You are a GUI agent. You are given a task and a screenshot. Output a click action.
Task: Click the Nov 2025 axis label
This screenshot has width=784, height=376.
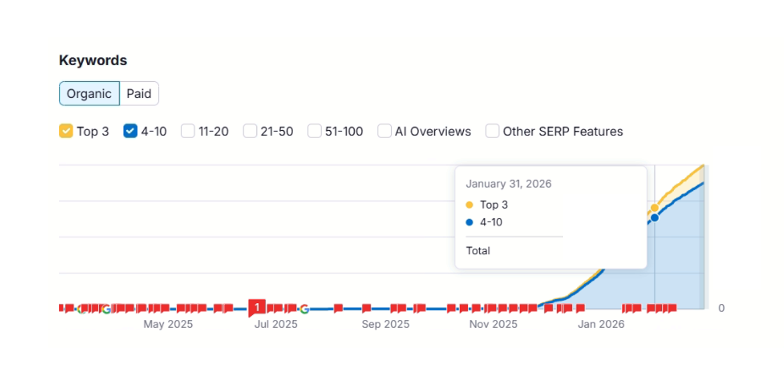493,324
